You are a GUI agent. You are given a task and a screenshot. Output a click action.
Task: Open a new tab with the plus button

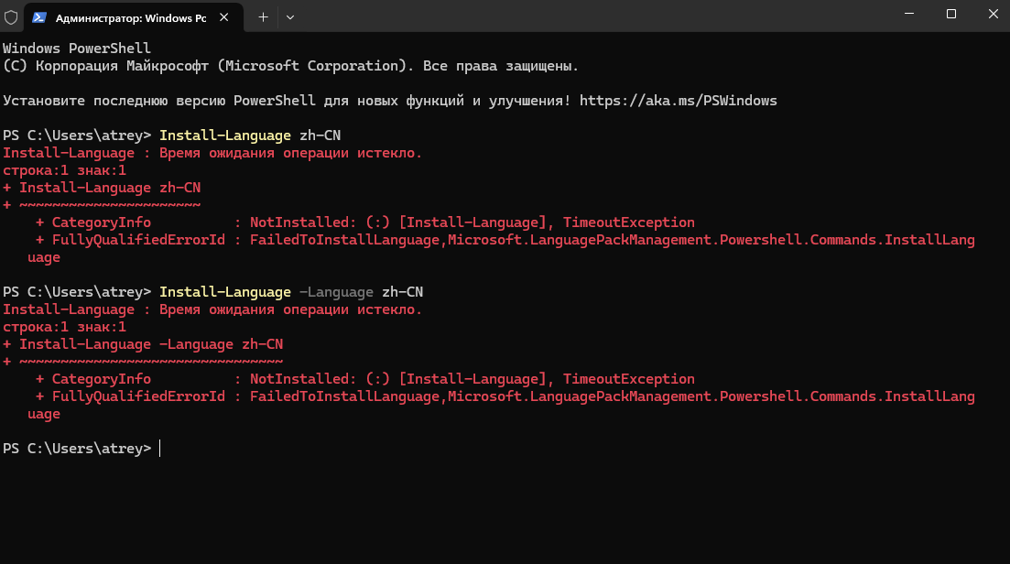click(263, 17)
